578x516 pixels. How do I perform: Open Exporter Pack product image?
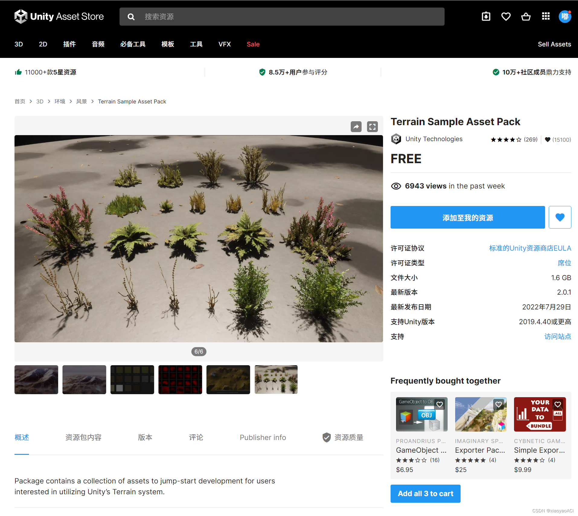click(481, 414)
